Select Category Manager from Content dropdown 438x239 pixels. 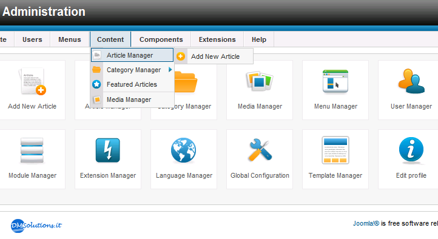[132, 70]
